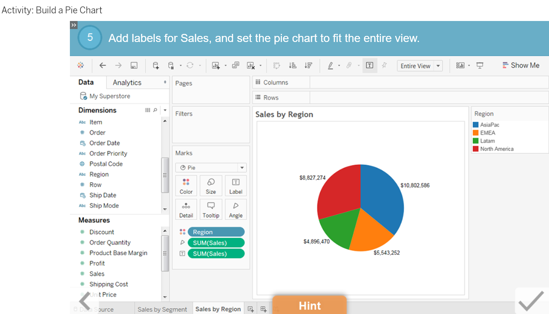Toggle the Show Mark Labels button
The image size is (549, 314).
coord(370,65)
